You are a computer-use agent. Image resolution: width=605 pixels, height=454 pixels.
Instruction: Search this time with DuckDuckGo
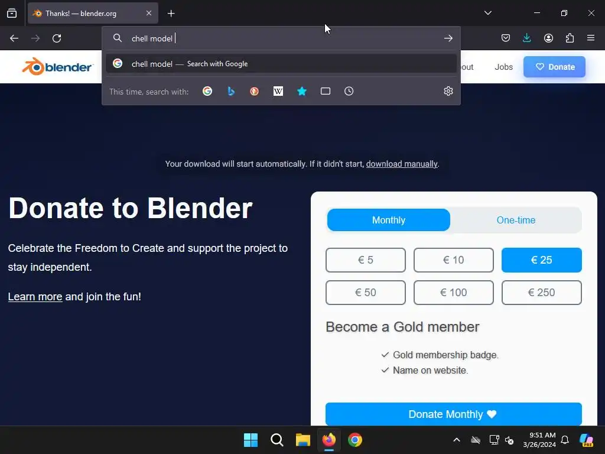point(254,91)
